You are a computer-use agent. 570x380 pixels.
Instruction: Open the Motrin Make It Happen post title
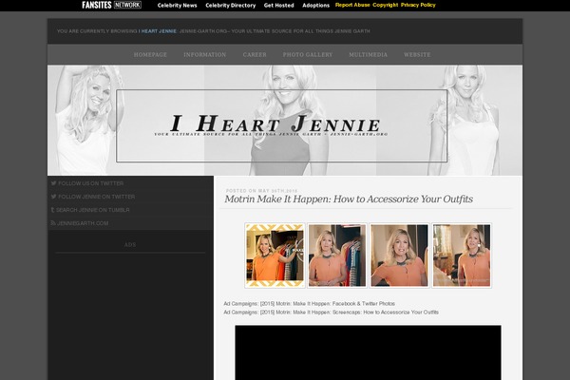349,199
